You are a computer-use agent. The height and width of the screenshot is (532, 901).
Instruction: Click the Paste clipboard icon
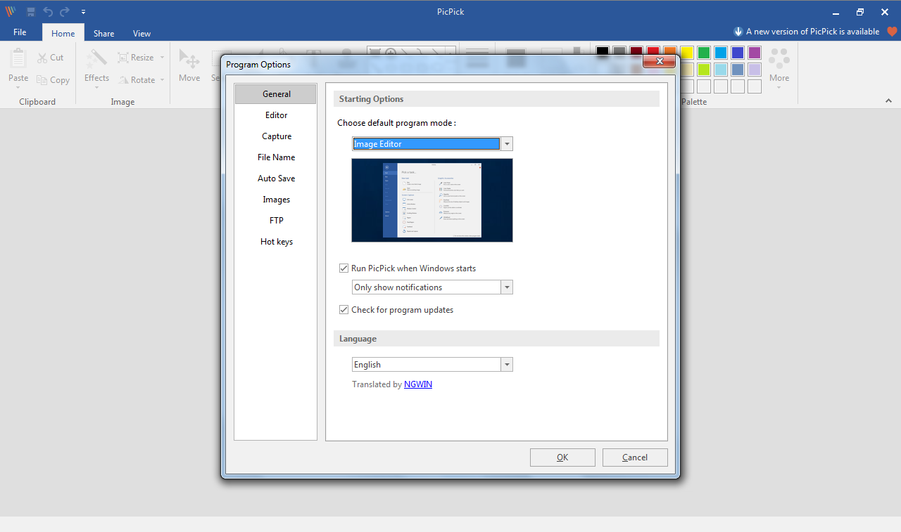pyautogui.click(x=18, y=58)
